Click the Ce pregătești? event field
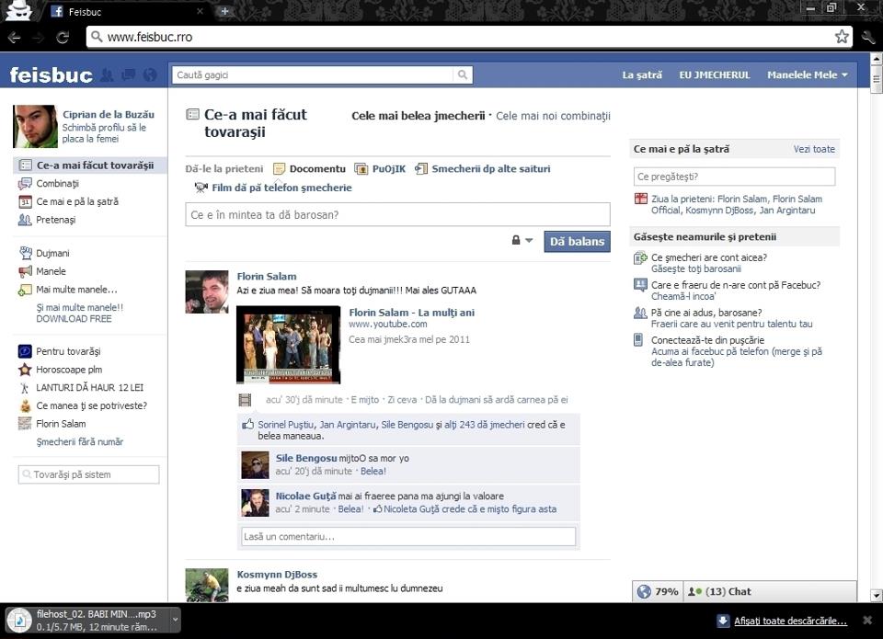Viewport: 883px width, 639px height. (x=734, y=177)
